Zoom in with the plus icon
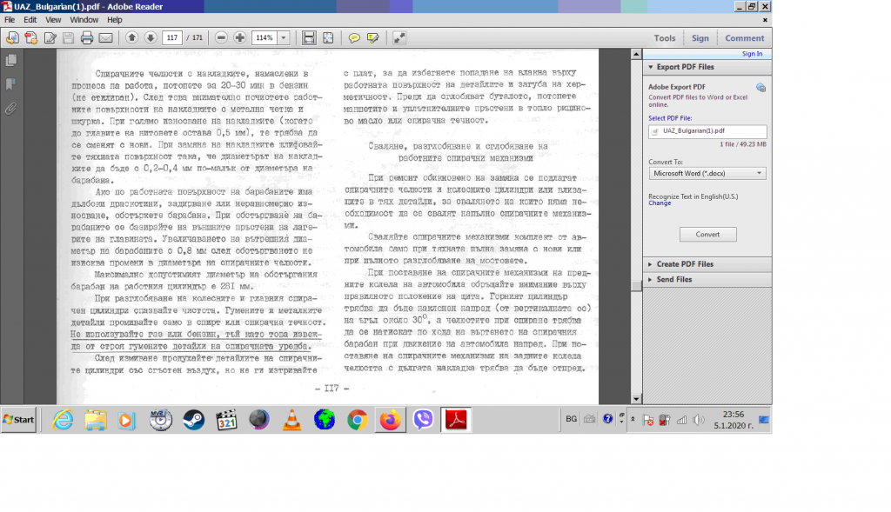This screenshot has height=512, width=891. [240, 38]
